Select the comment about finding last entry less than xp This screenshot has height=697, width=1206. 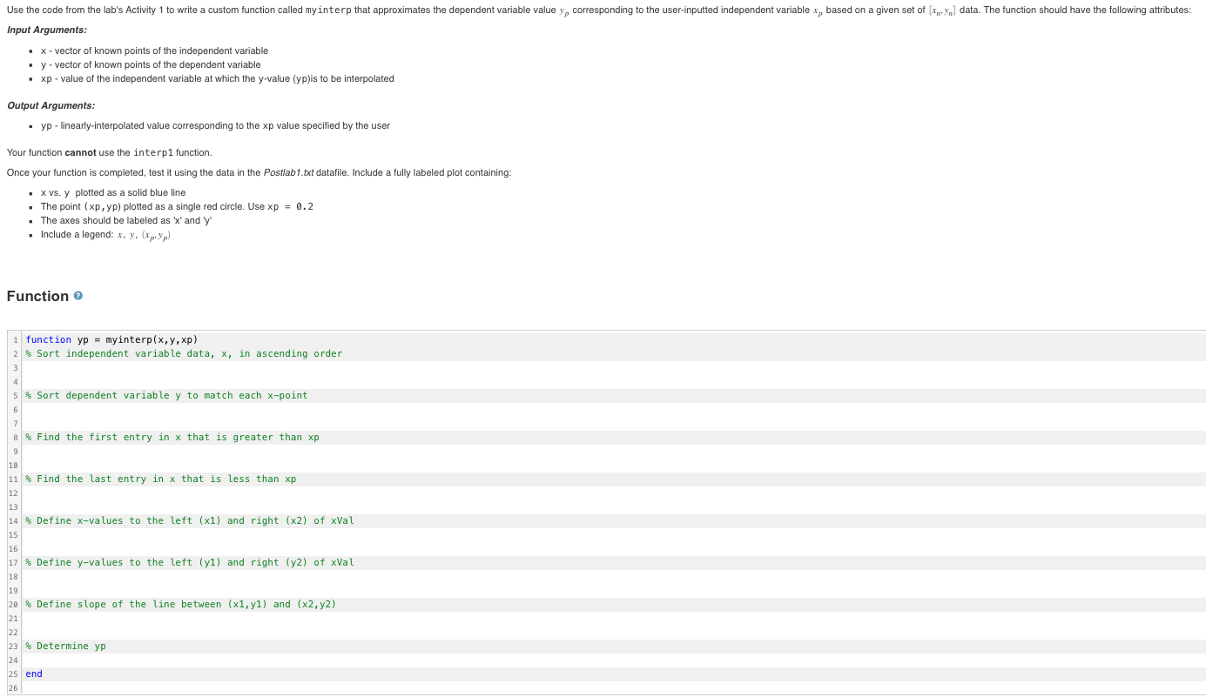160,479
